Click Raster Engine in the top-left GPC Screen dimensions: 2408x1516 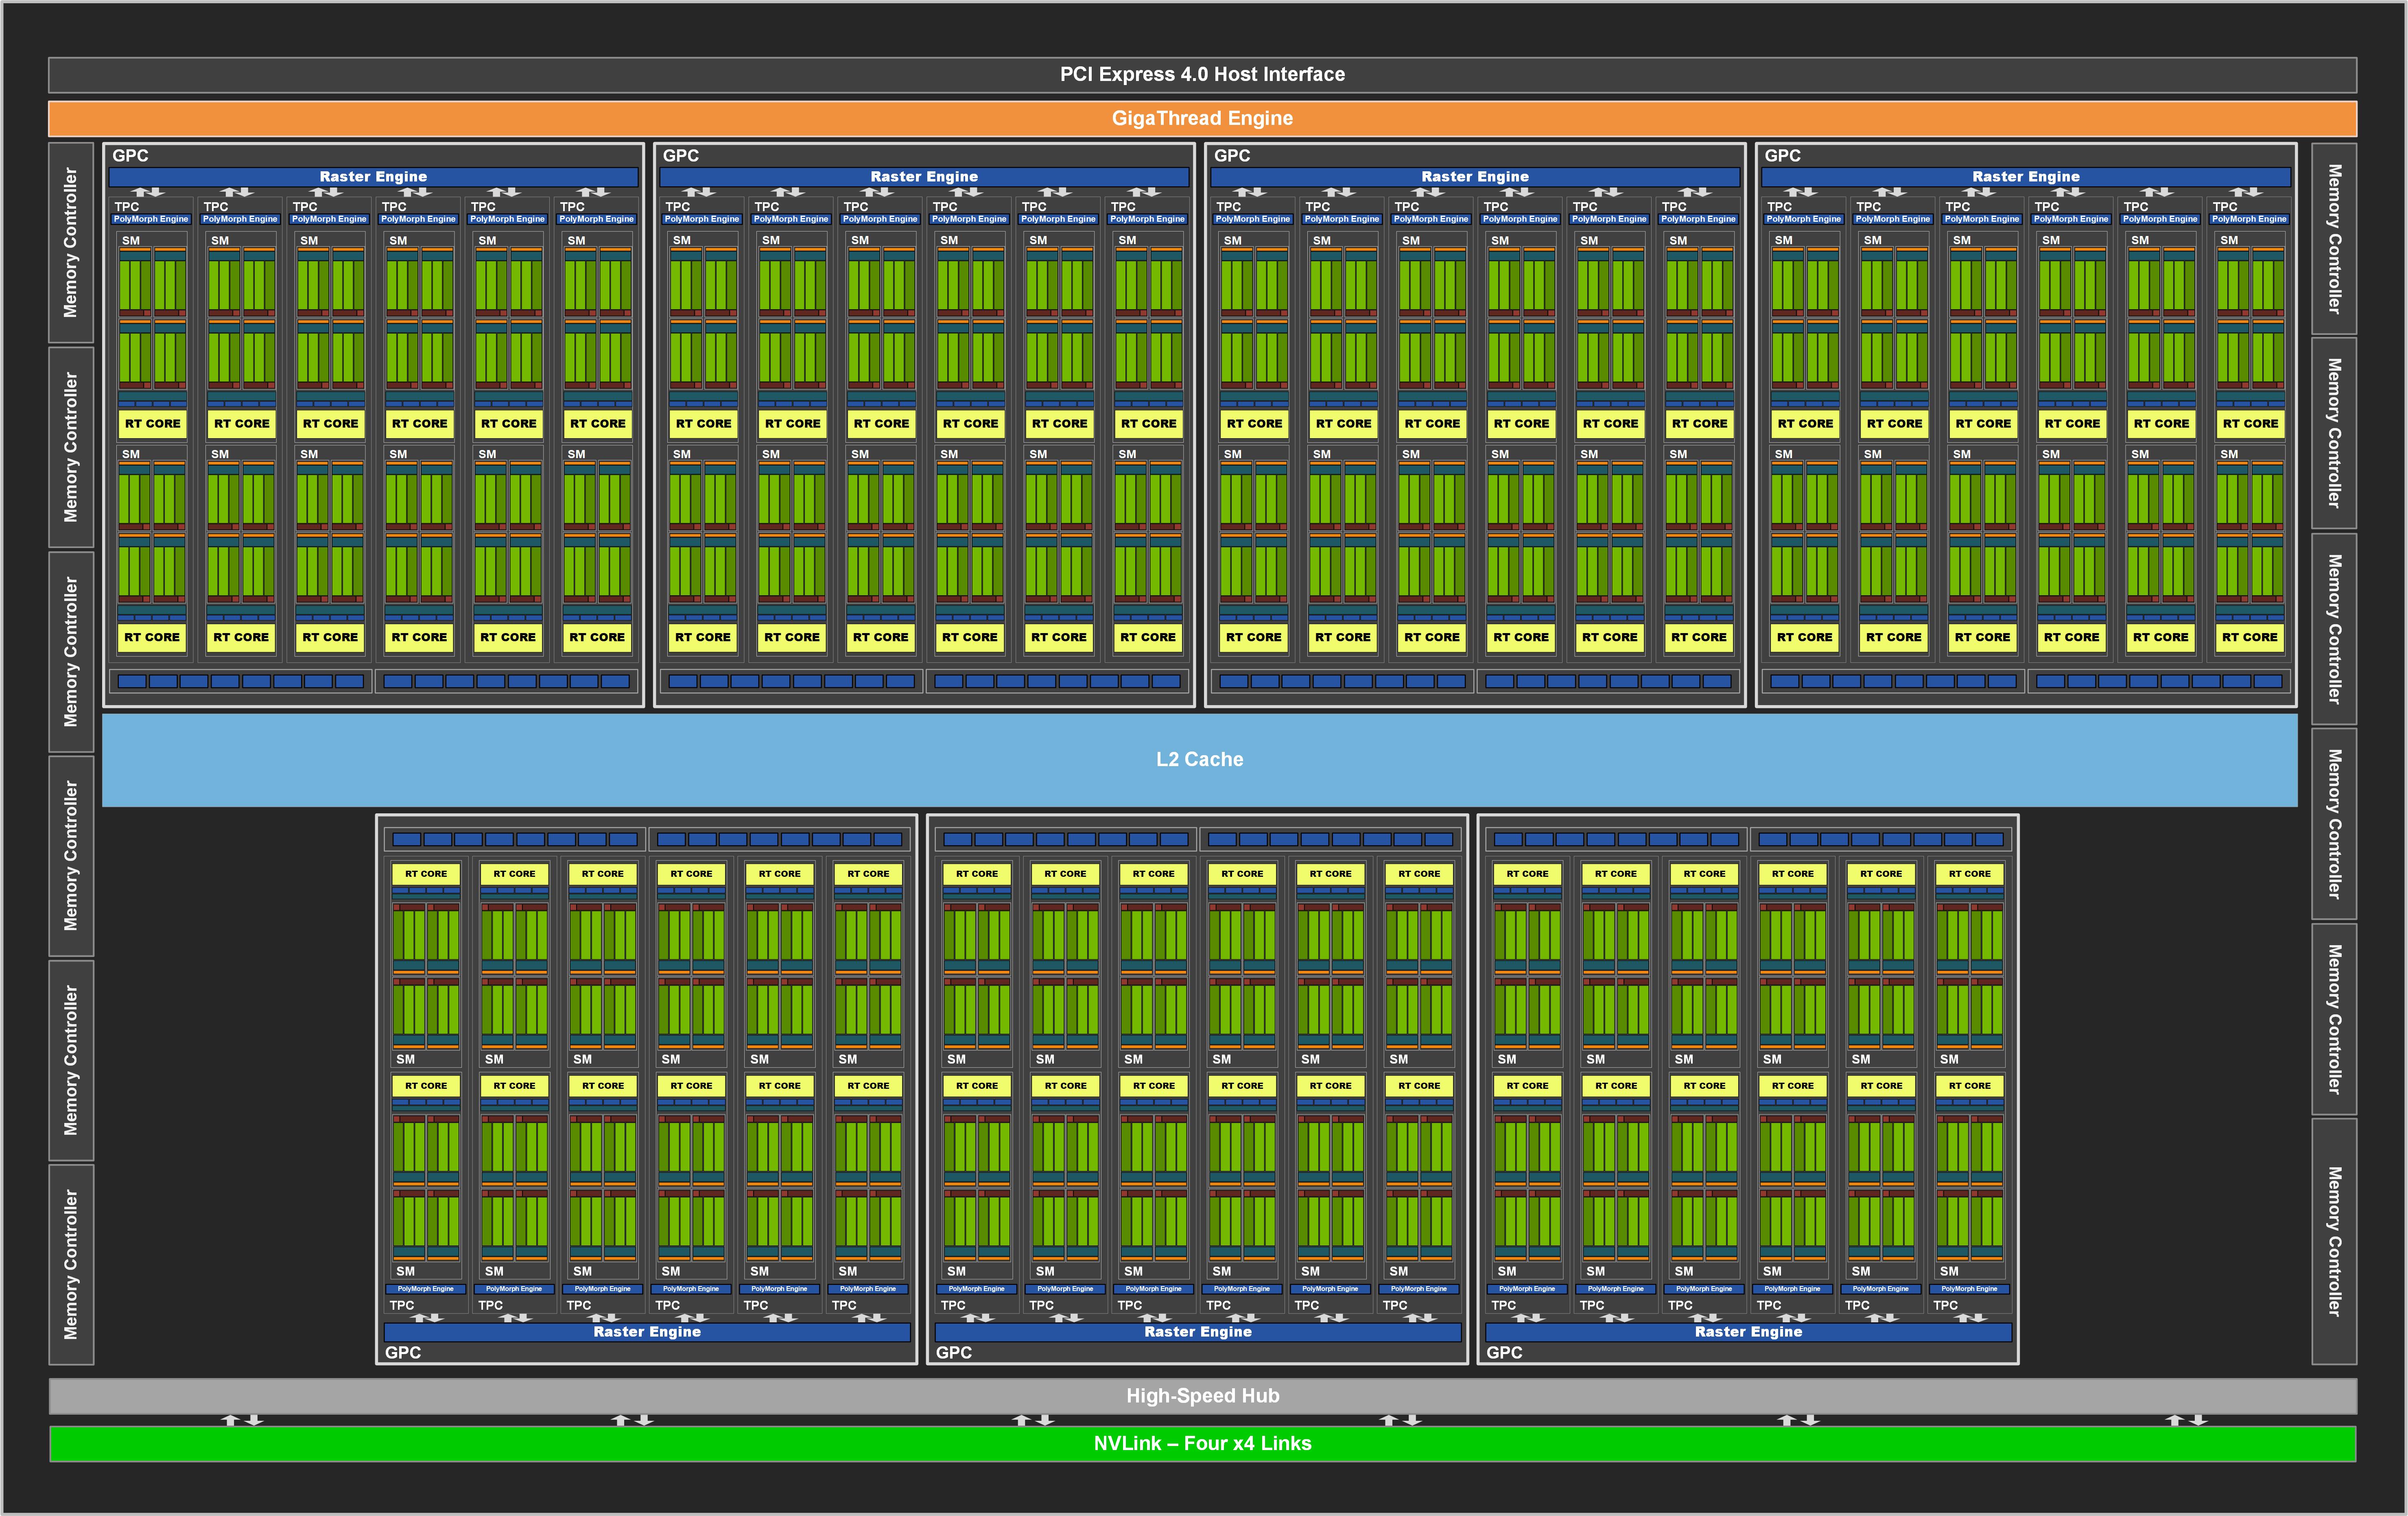pyautogui.click(x=373, y=176)
